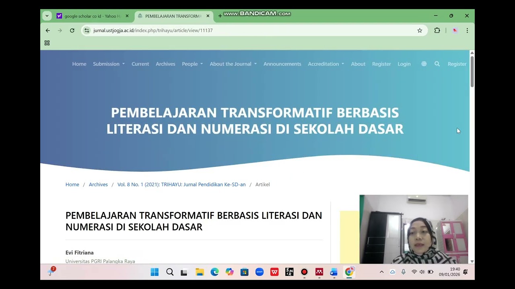
Task: Open the Current issue menu item
Action: pos(140,64)
